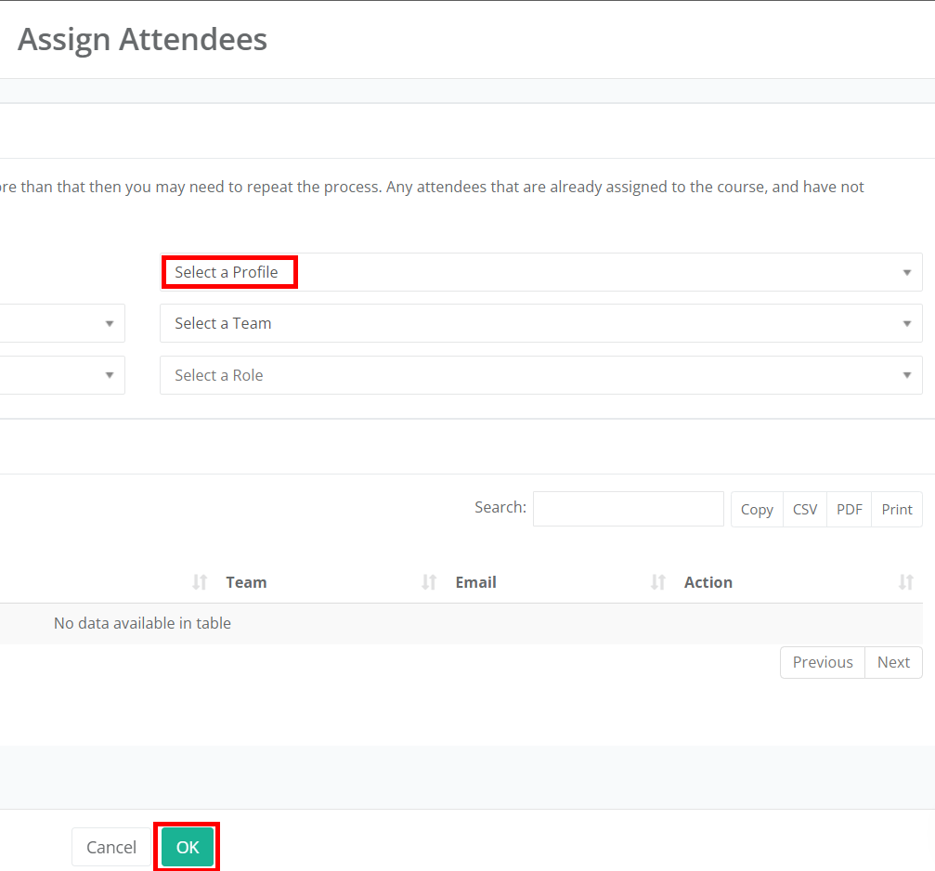Screen dimensions: 935x871
Task: Open the Select a Team dropdown
Action: [540, 323]
